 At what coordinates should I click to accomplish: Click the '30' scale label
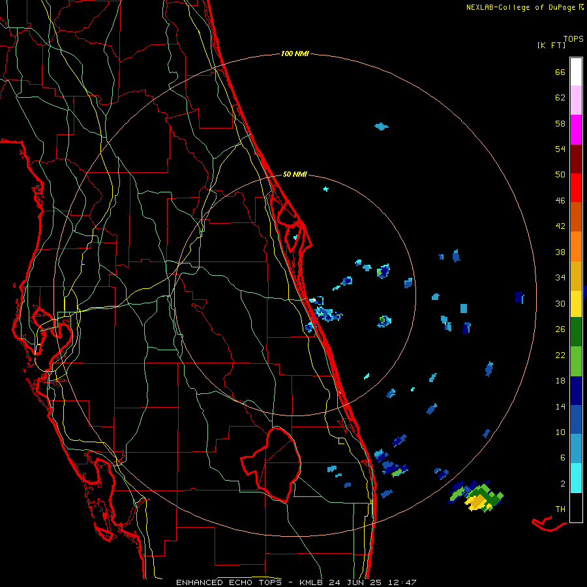[x=560, y=303]
